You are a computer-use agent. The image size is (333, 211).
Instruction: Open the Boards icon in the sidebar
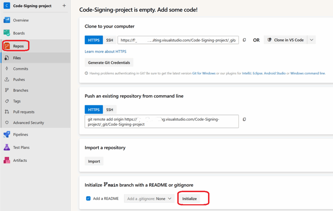(x=7, y=33)
